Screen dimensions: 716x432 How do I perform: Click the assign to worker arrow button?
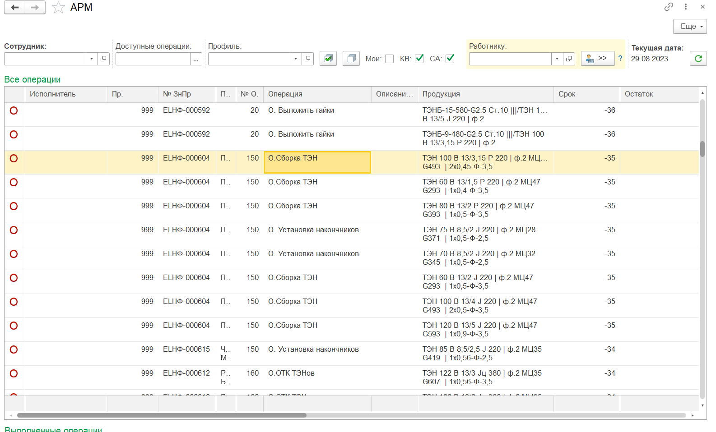pos(597,59)
